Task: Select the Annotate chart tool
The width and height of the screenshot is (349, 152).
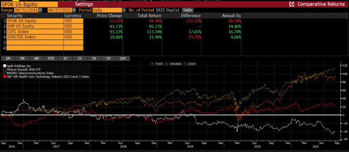Action: tap(173, 64)
